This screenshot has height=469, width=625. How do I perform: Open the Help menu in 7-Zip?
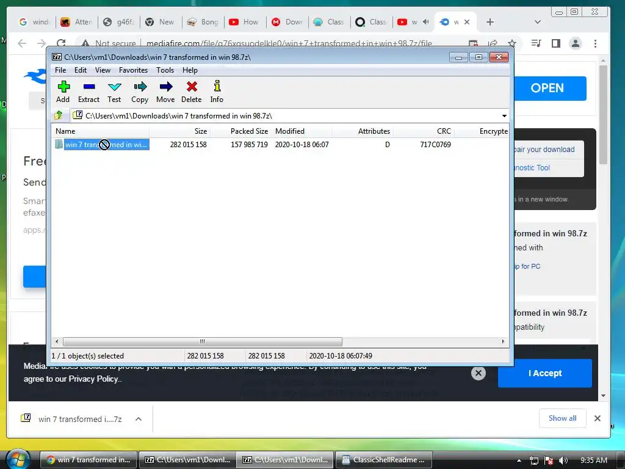[190, 70]
